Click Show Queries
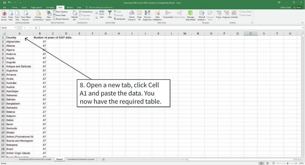 click(60, 12)
